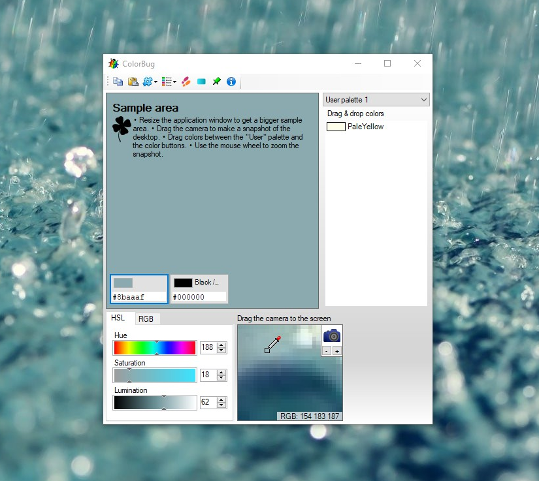Click the PaleYellow palette entry label

tap(365, 127)
